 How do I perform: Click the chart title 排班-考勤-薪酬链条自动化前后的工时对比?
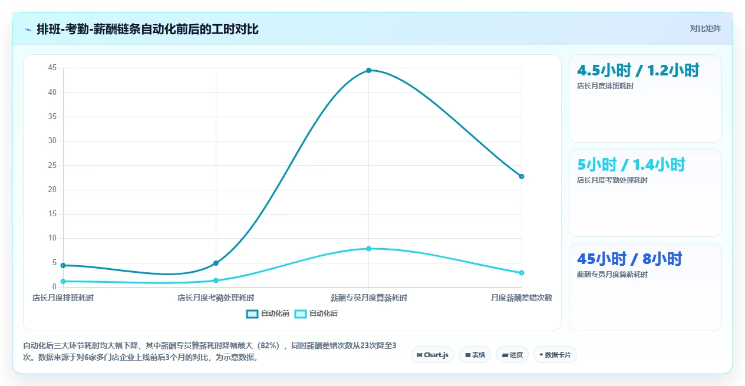[147, 29]
